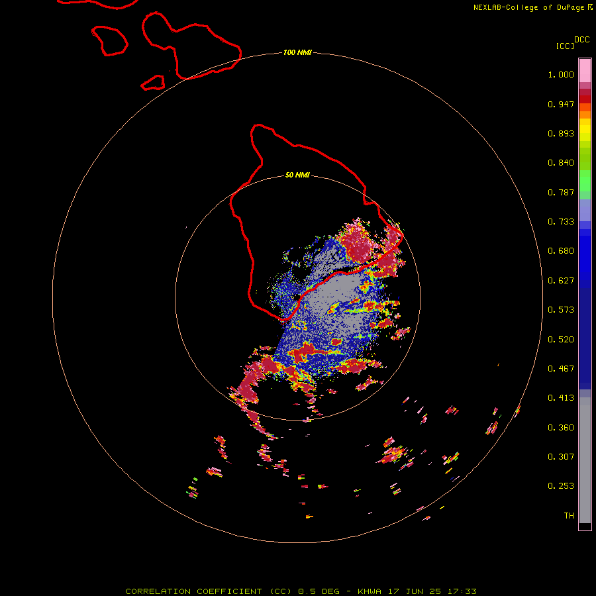The width and height of the screenshot is (596, 596).
Task: Click the [CC] label above the color scale
Action: coord(565,46)
